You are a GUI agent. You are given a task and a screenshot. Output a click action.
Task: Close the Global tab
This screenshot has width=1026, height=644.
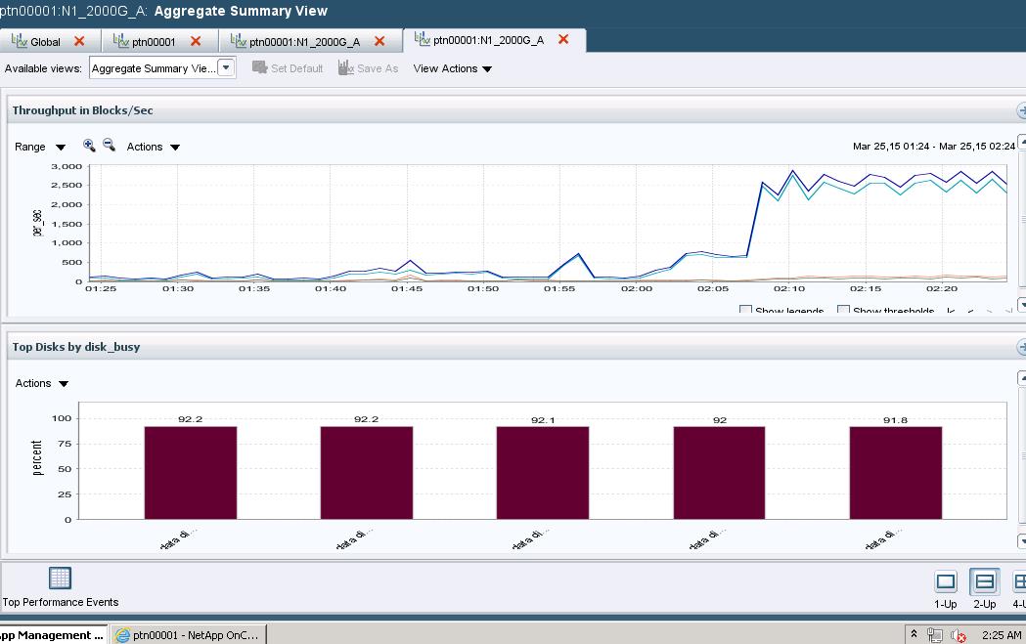coord(79,41)
